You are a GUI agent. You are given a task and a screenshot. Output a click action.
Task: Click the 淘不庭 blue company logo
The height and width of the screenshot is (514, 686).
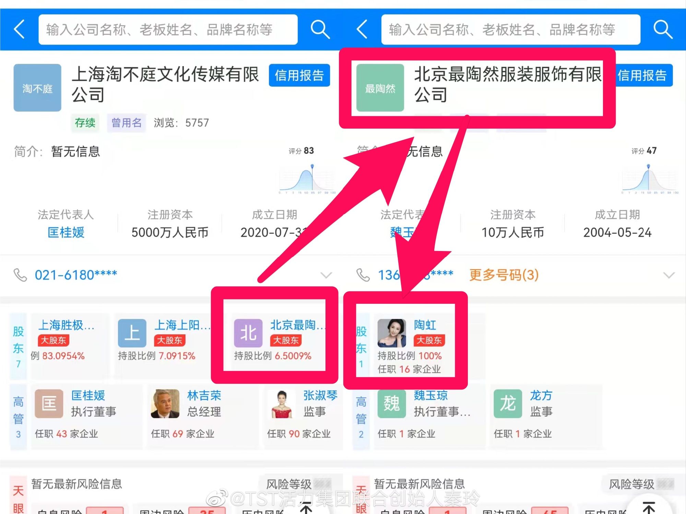tap(37, 88)
